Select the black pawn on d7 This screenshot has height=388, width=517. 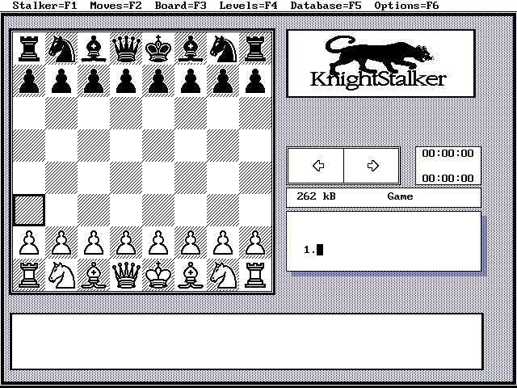coord(126,81)
